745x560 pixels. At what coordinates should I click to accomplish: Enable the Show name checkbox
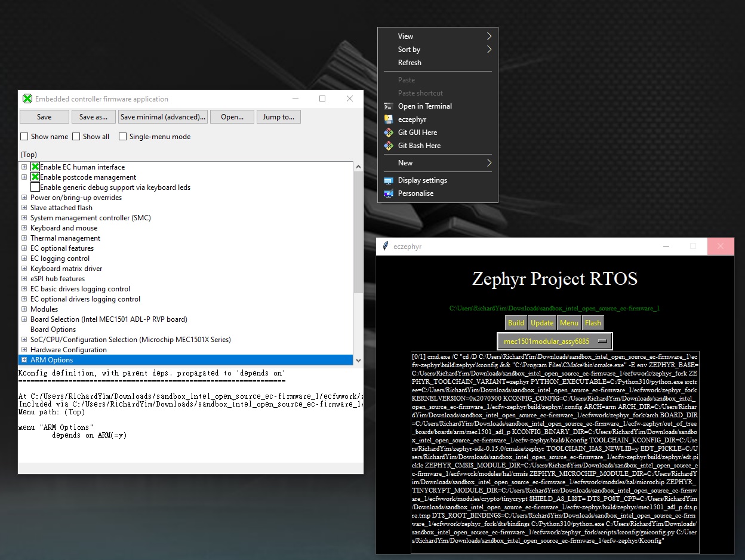[24, 137]
